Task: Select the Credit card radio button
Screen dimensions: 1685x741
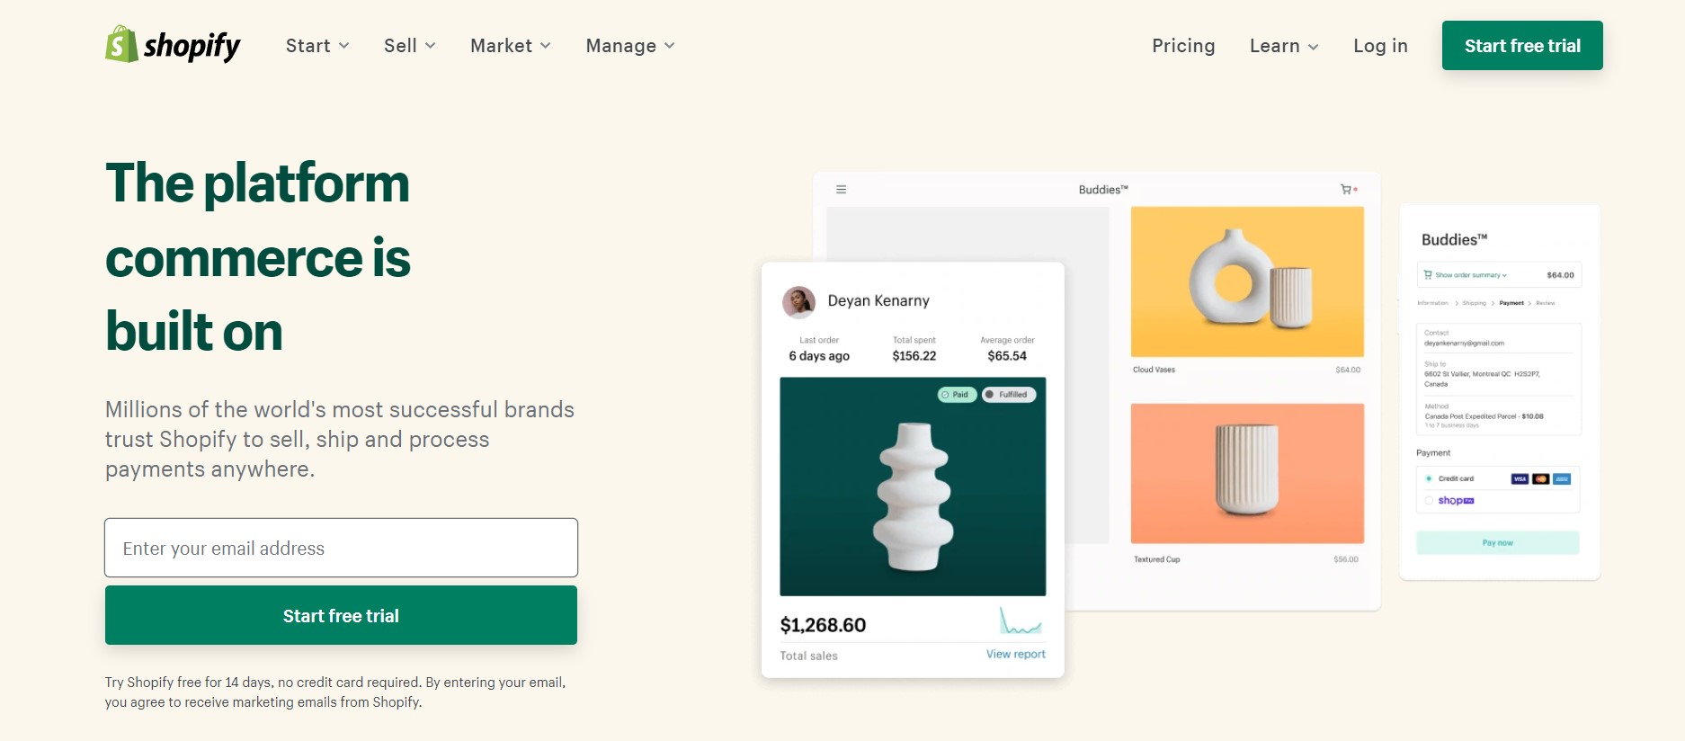Action: (x=1429, y=478)
